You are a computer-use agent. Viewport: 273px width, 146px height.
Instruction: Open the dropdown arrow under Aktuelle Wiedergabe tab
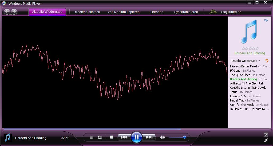pyautogui.click(x=47, y=15)
